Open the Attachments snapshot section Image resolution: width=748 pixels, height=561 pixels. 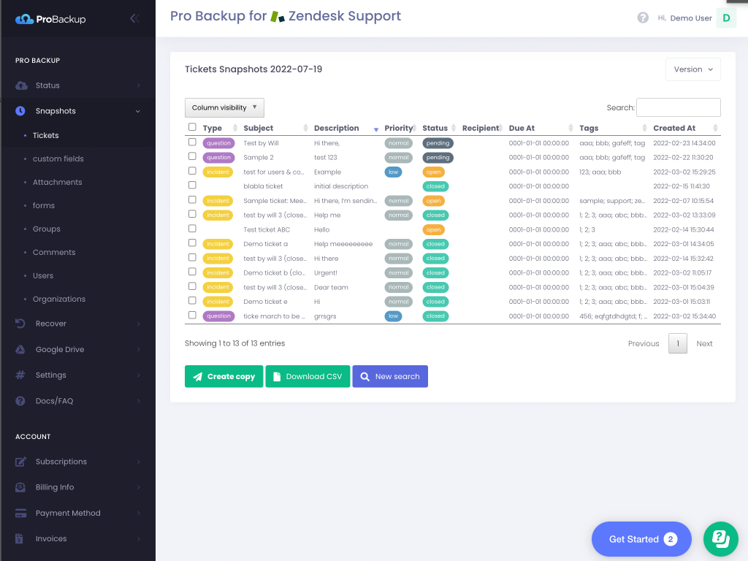(x=57, y=182)
